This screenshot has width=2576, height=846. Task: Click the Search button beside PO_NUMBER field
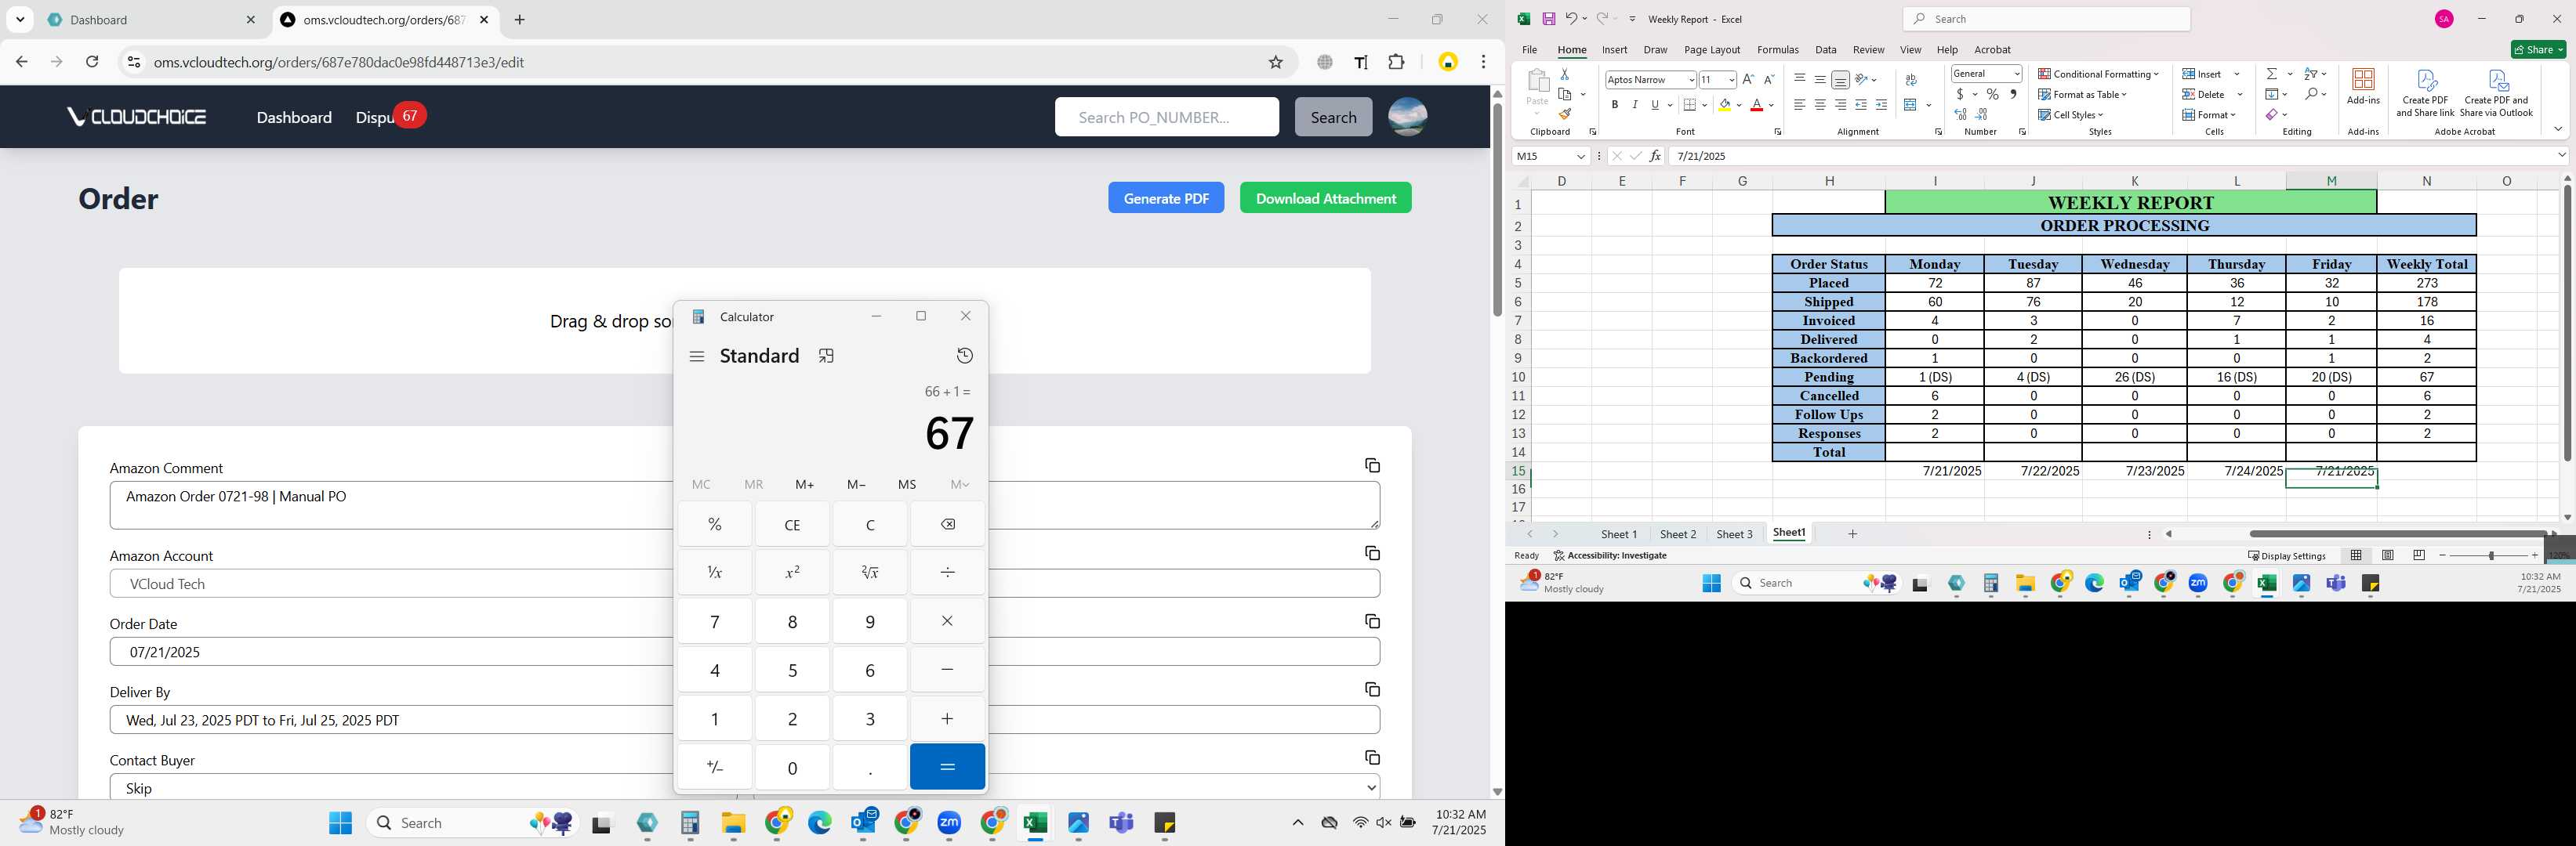tap(1333, 117)
